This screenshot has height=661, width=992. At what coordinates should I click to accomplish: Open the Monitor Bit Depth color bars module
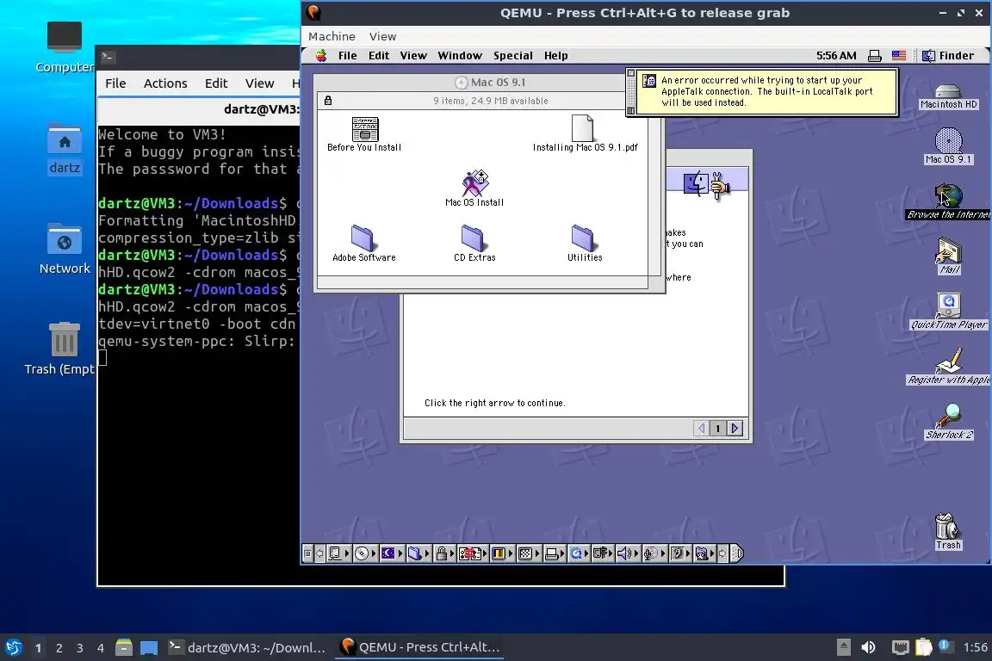(502, 554)
